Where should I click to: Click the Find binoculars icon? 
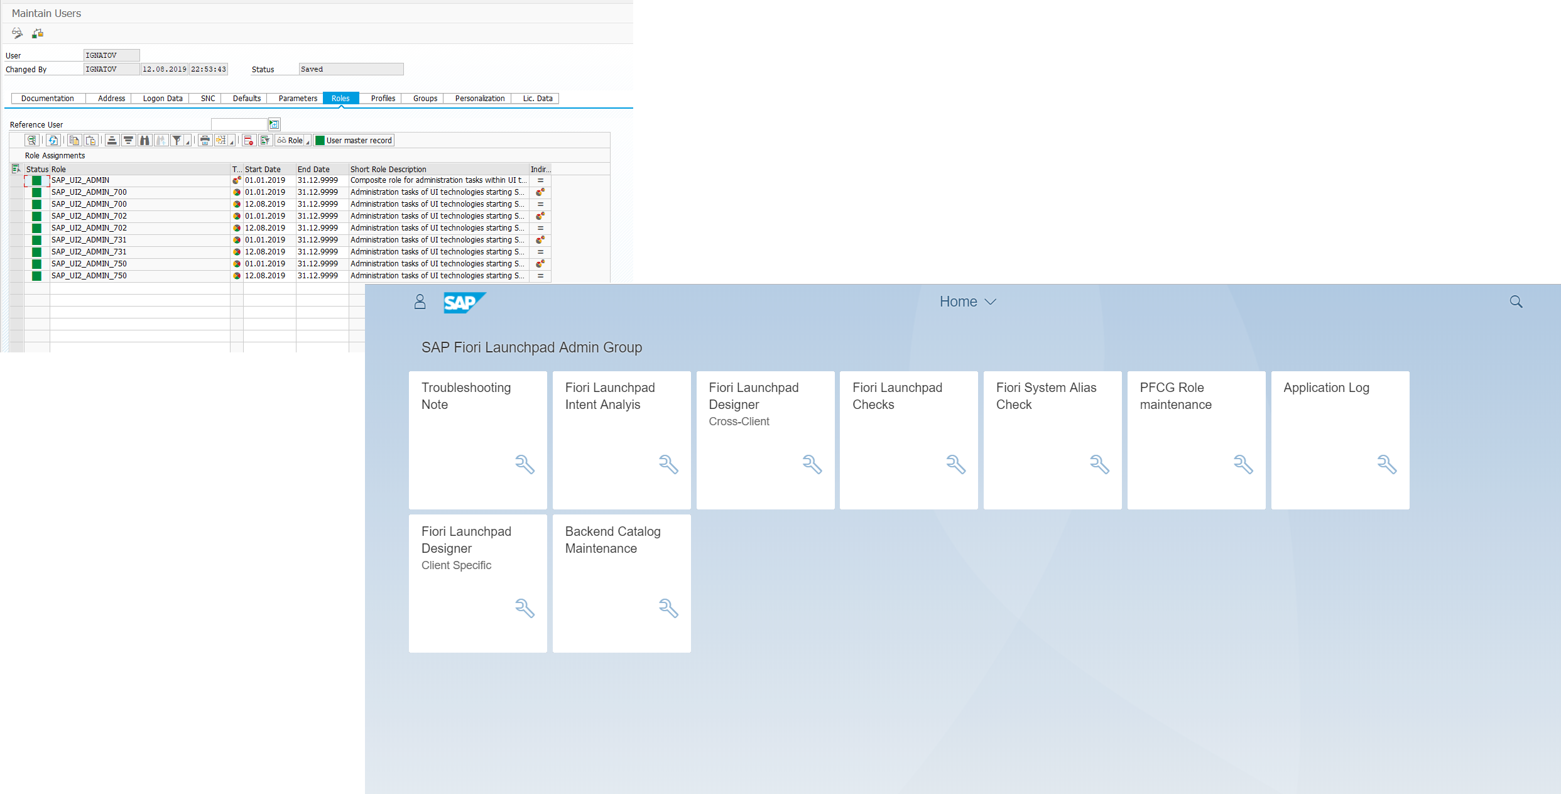point(145,140)
